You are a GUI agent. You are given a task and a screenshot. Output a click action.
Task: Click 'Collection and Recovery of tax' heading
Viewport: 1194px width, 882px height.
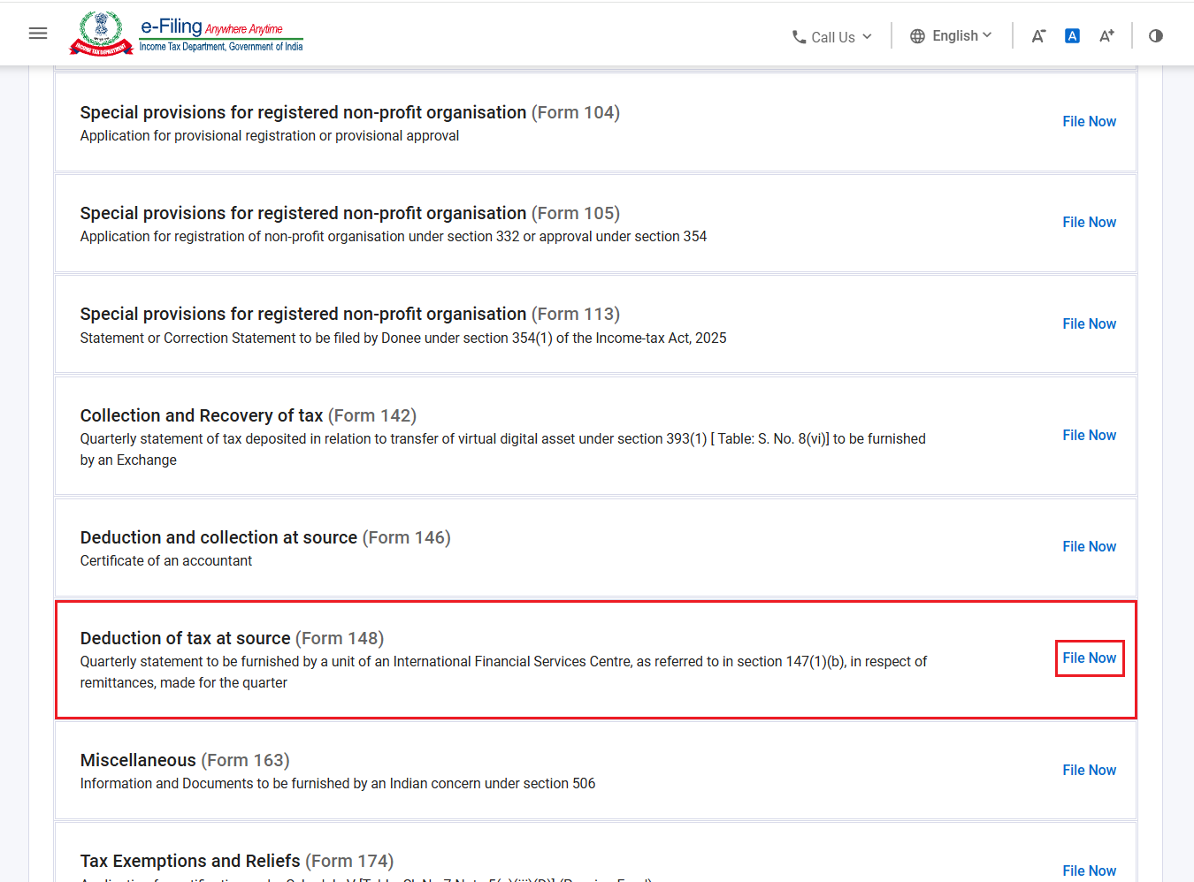[202, 415]
